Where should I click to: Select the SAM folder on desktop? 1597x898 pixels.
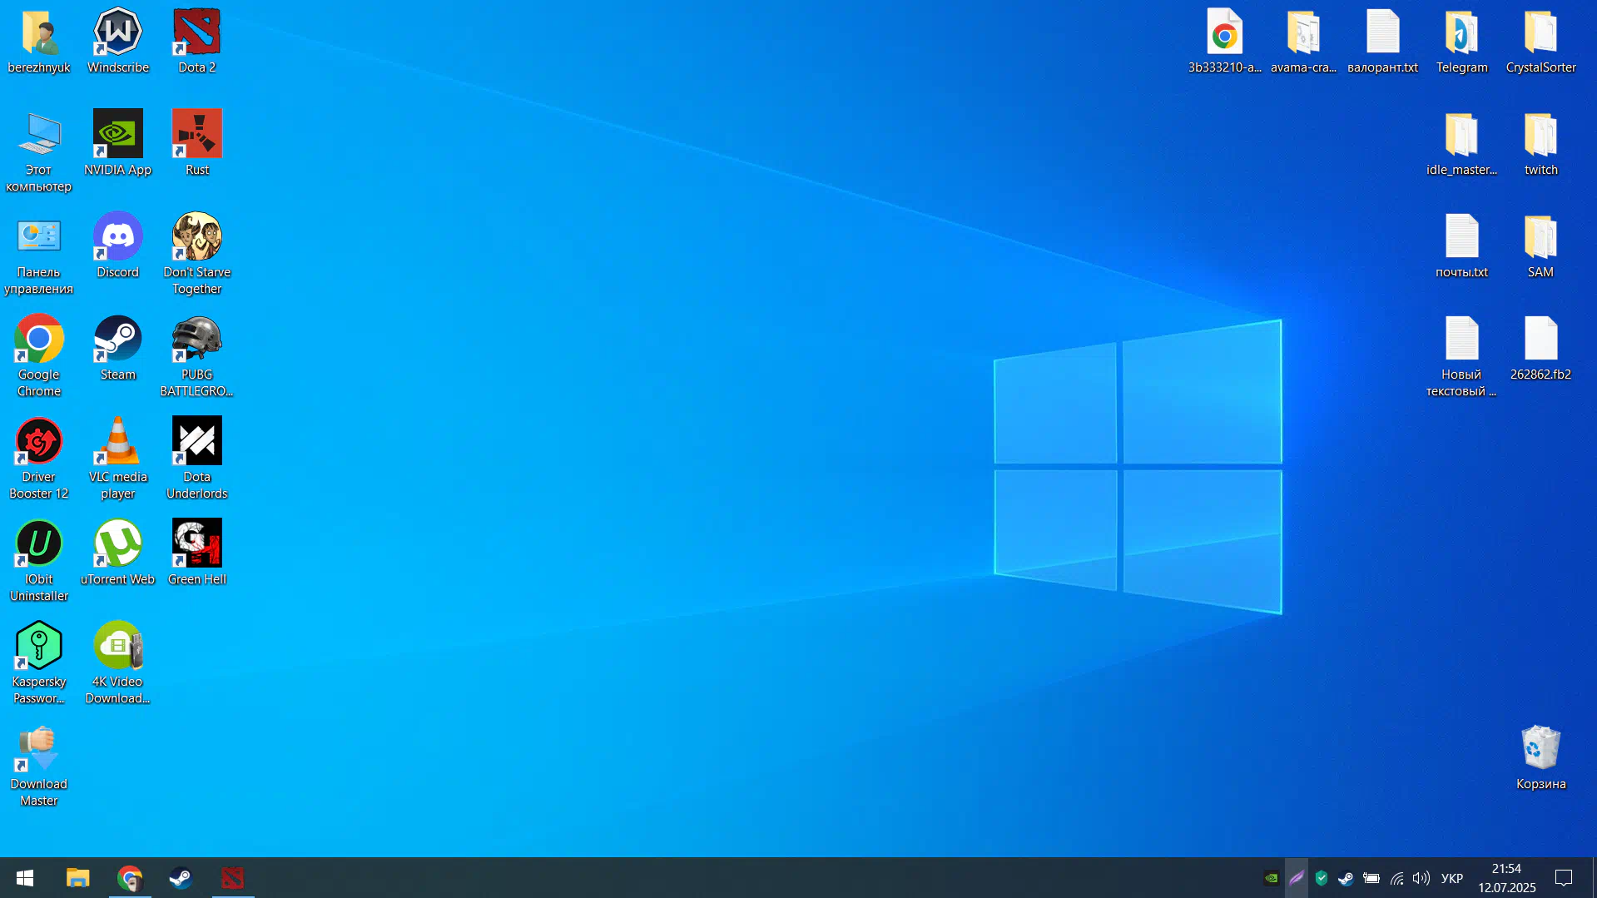pyautogui.click(x=1540, y=246)
